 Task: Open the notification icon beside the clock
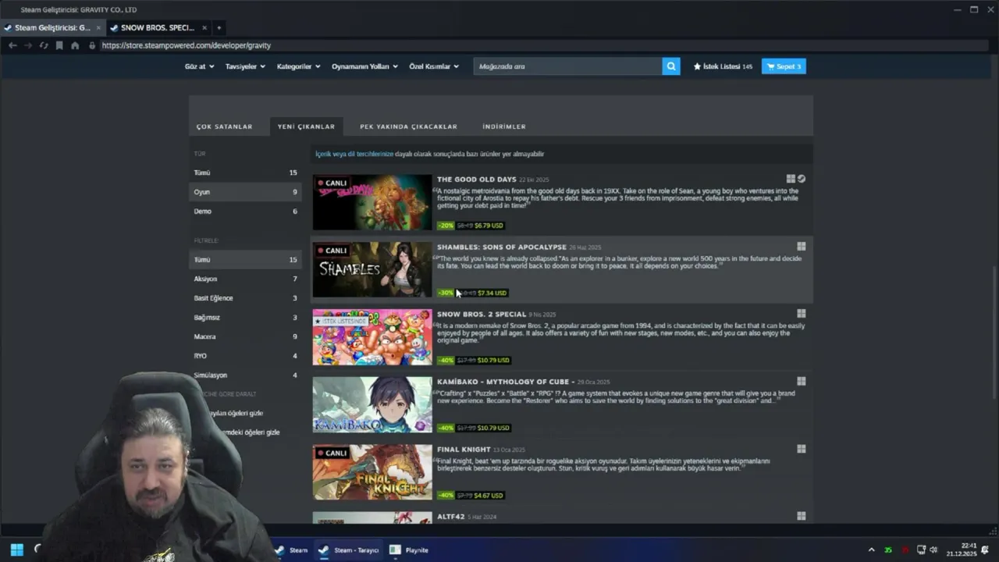point(985,550)
